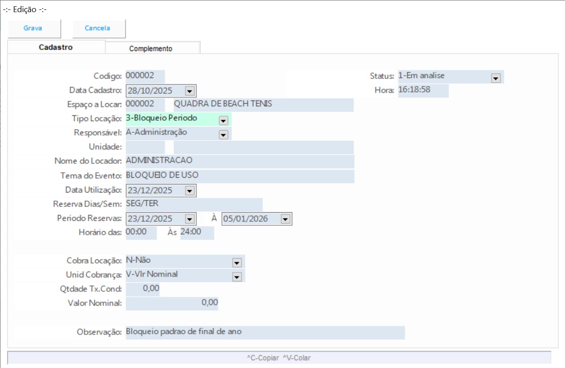Open the Tipo Locação dropdown arrow
This screenshot has height=368, width=565.
pos(223,120)
